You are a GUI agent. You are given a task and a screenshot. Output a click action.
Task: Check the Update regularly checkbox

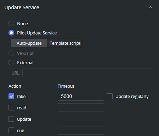110,96
